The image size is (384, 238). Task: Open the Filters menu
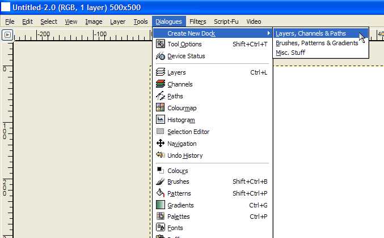(197, 21)
